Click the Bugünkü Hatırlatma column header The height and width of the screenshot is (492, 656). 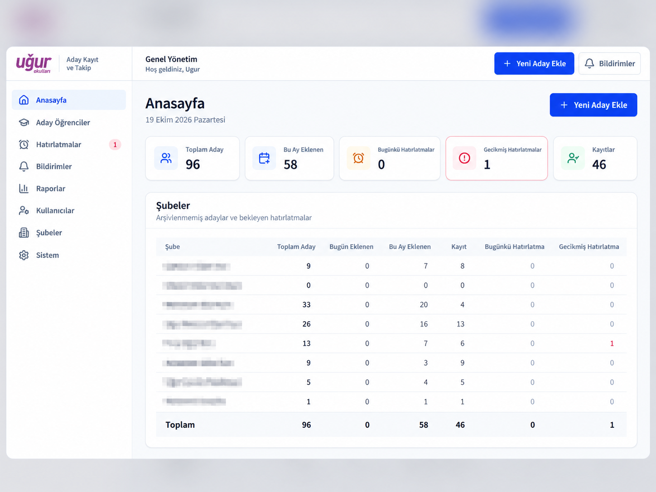(515, 247)
